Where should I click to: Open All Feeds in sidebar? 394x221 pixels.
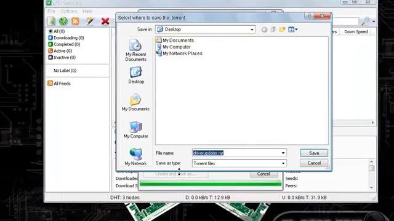tap(59, 83)
